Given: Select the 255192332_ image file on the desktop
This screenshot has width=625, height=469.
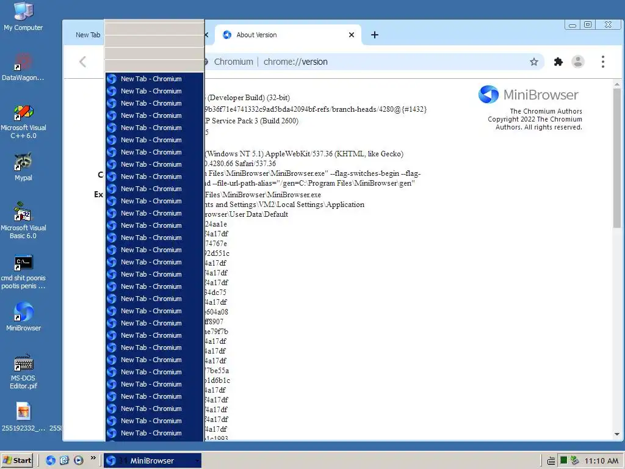Looking at the screenshot, I should tap(23, 417).
